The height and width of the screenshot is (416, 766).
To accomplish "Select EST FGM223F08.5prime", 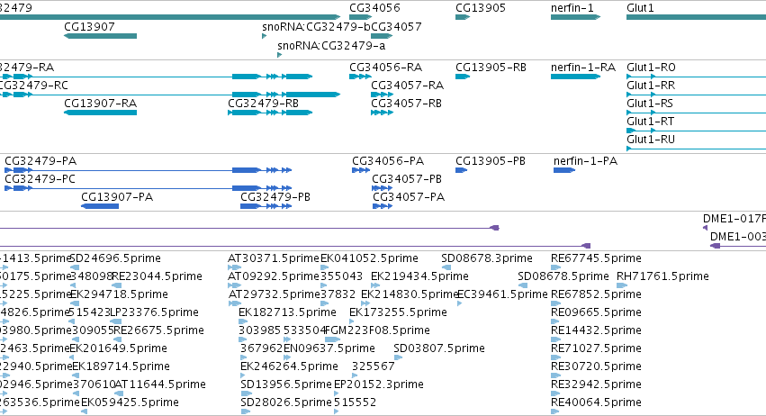I will click(377, 330).
